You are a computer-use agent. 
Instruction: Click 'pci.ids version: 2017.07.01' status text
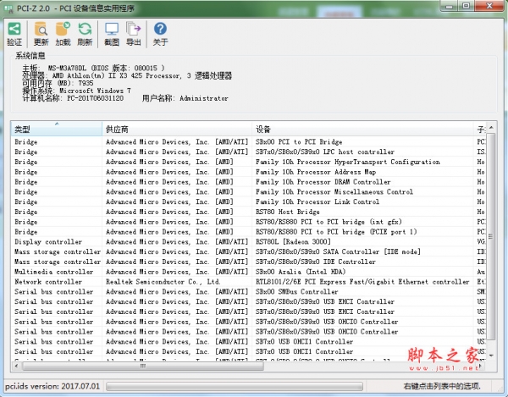[x=52, y=386]
